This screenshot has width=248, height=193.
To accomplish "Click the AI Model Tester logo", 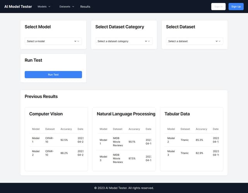I will (x=18, y=7).
